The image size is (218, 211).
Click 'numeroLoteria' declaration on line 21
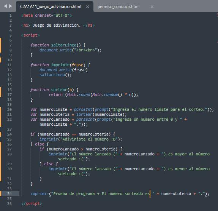tap(55, 114)
